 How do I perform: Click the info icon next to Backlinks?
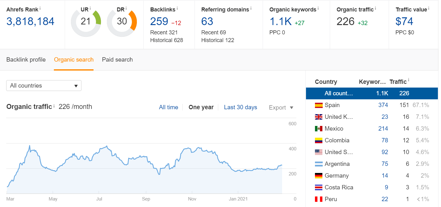pos(178,8)
